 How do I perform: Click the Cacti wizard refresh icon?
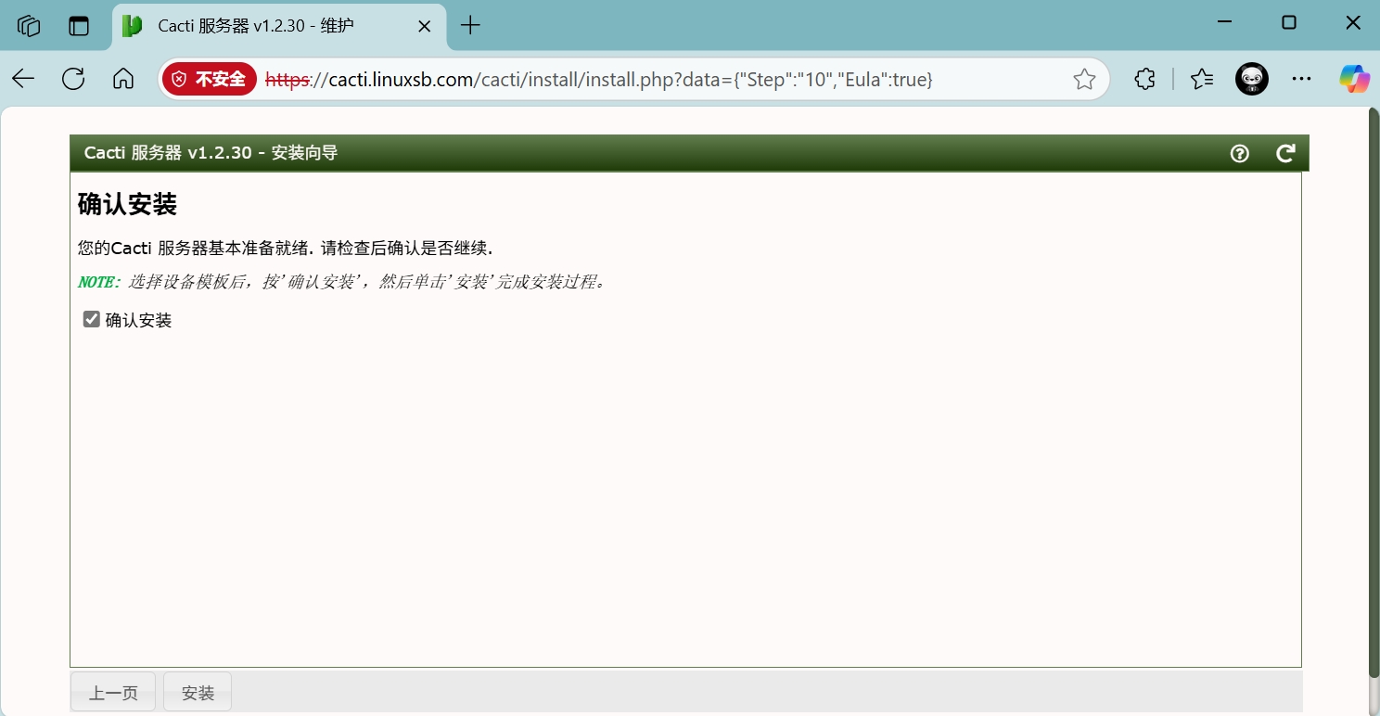pos(1284,154)
